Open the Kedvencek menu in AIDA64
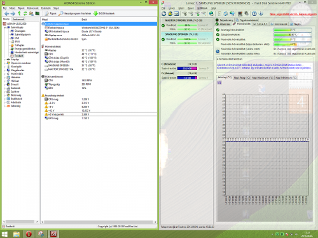This screenshot has height=238, width=318. [x=33, y=8]
